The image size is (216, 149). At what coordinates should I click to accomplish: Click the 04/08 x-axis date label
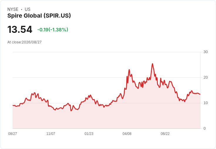127,133
